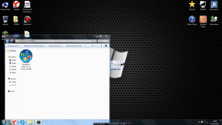The height and width of the screenshot is (125, 222).
Task: Open the Воспроизвести все dropdown arrow
Action: click(85, 46)
